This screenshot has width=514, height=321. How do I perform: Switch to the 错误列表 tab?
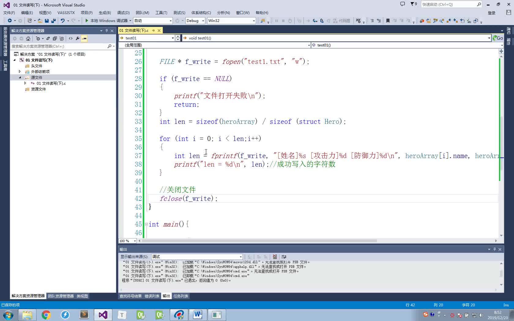coord(152,296)
